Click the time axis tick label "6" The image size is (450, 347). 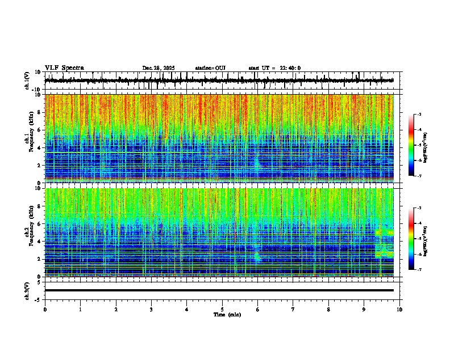(258, 310)
